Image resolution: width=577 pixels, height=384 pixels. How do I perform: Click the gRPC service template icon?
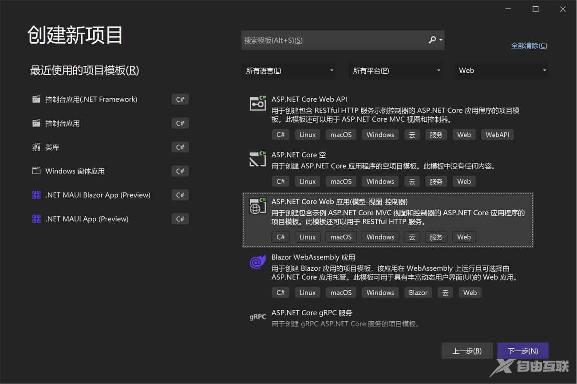click(x=257, y=317)
